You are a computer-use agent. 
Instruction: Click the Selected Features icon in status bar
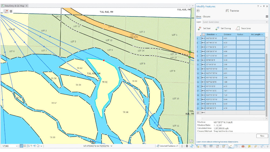pyautogui.click(x=158, y=146)
